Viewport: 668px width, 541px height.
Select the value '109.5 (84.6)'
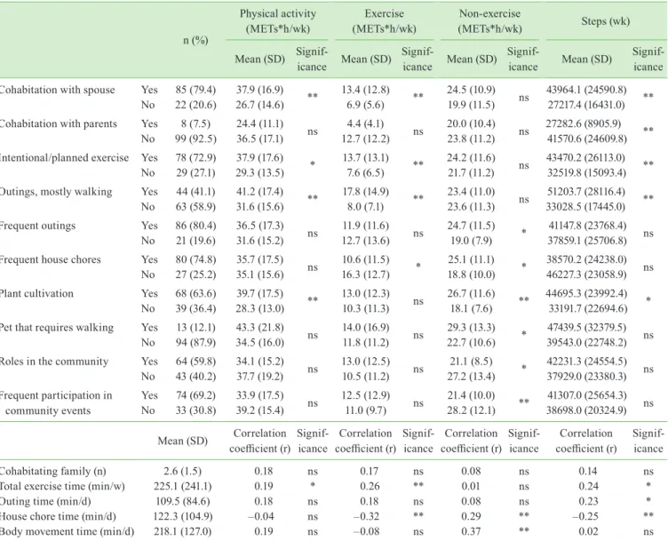(x=183, y=501)
